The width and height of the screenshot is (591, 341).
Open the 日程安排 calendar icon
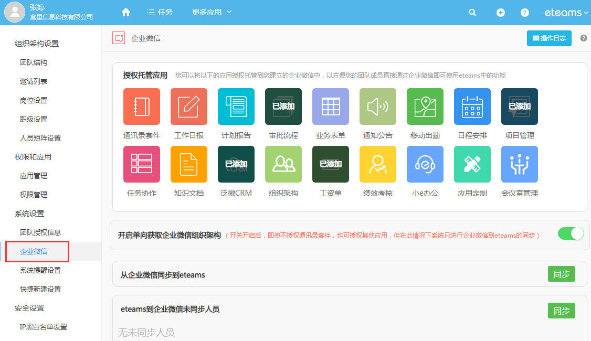point(472,106)
